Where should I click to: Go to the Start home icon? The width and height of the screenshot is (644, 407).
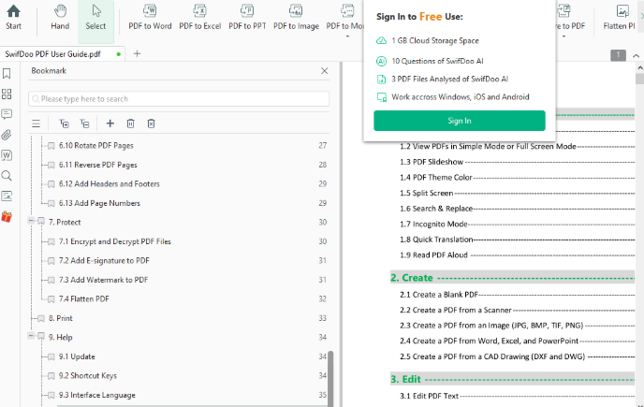(x=13, y=18)
